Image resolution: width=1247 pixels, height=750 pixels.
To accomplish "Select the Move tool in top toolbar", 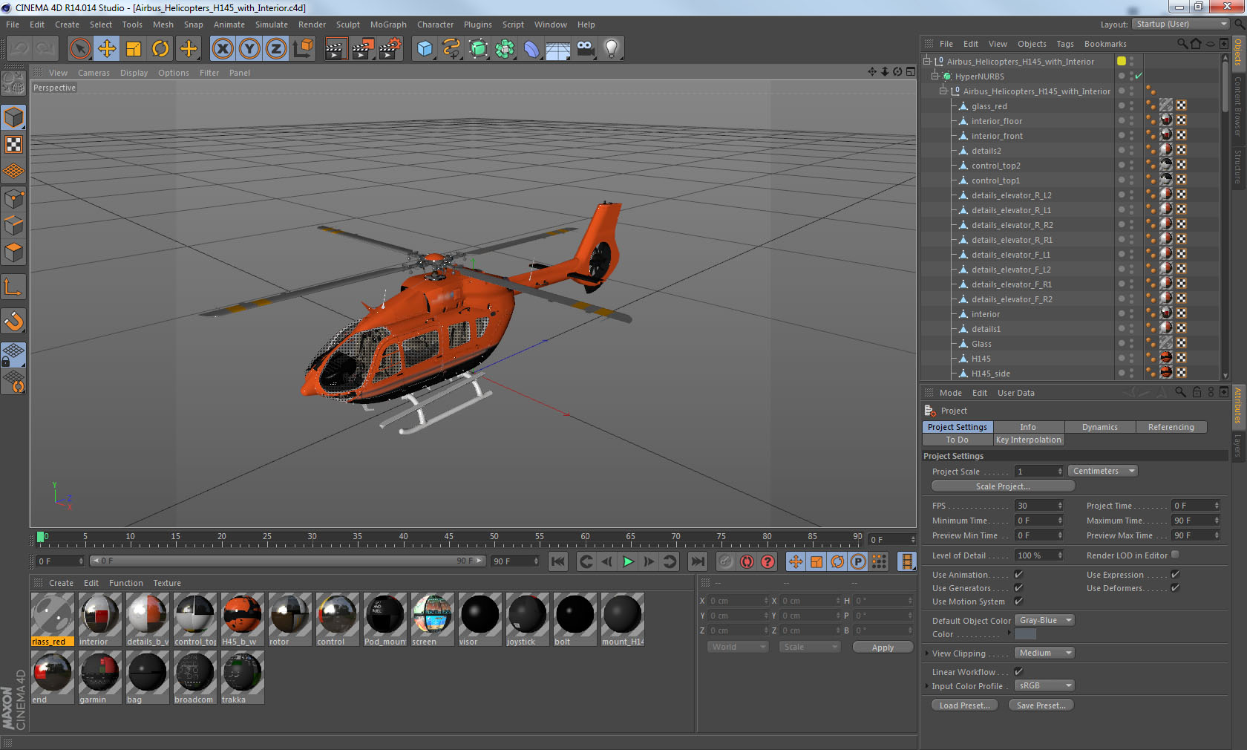I will tap(107, 49).
